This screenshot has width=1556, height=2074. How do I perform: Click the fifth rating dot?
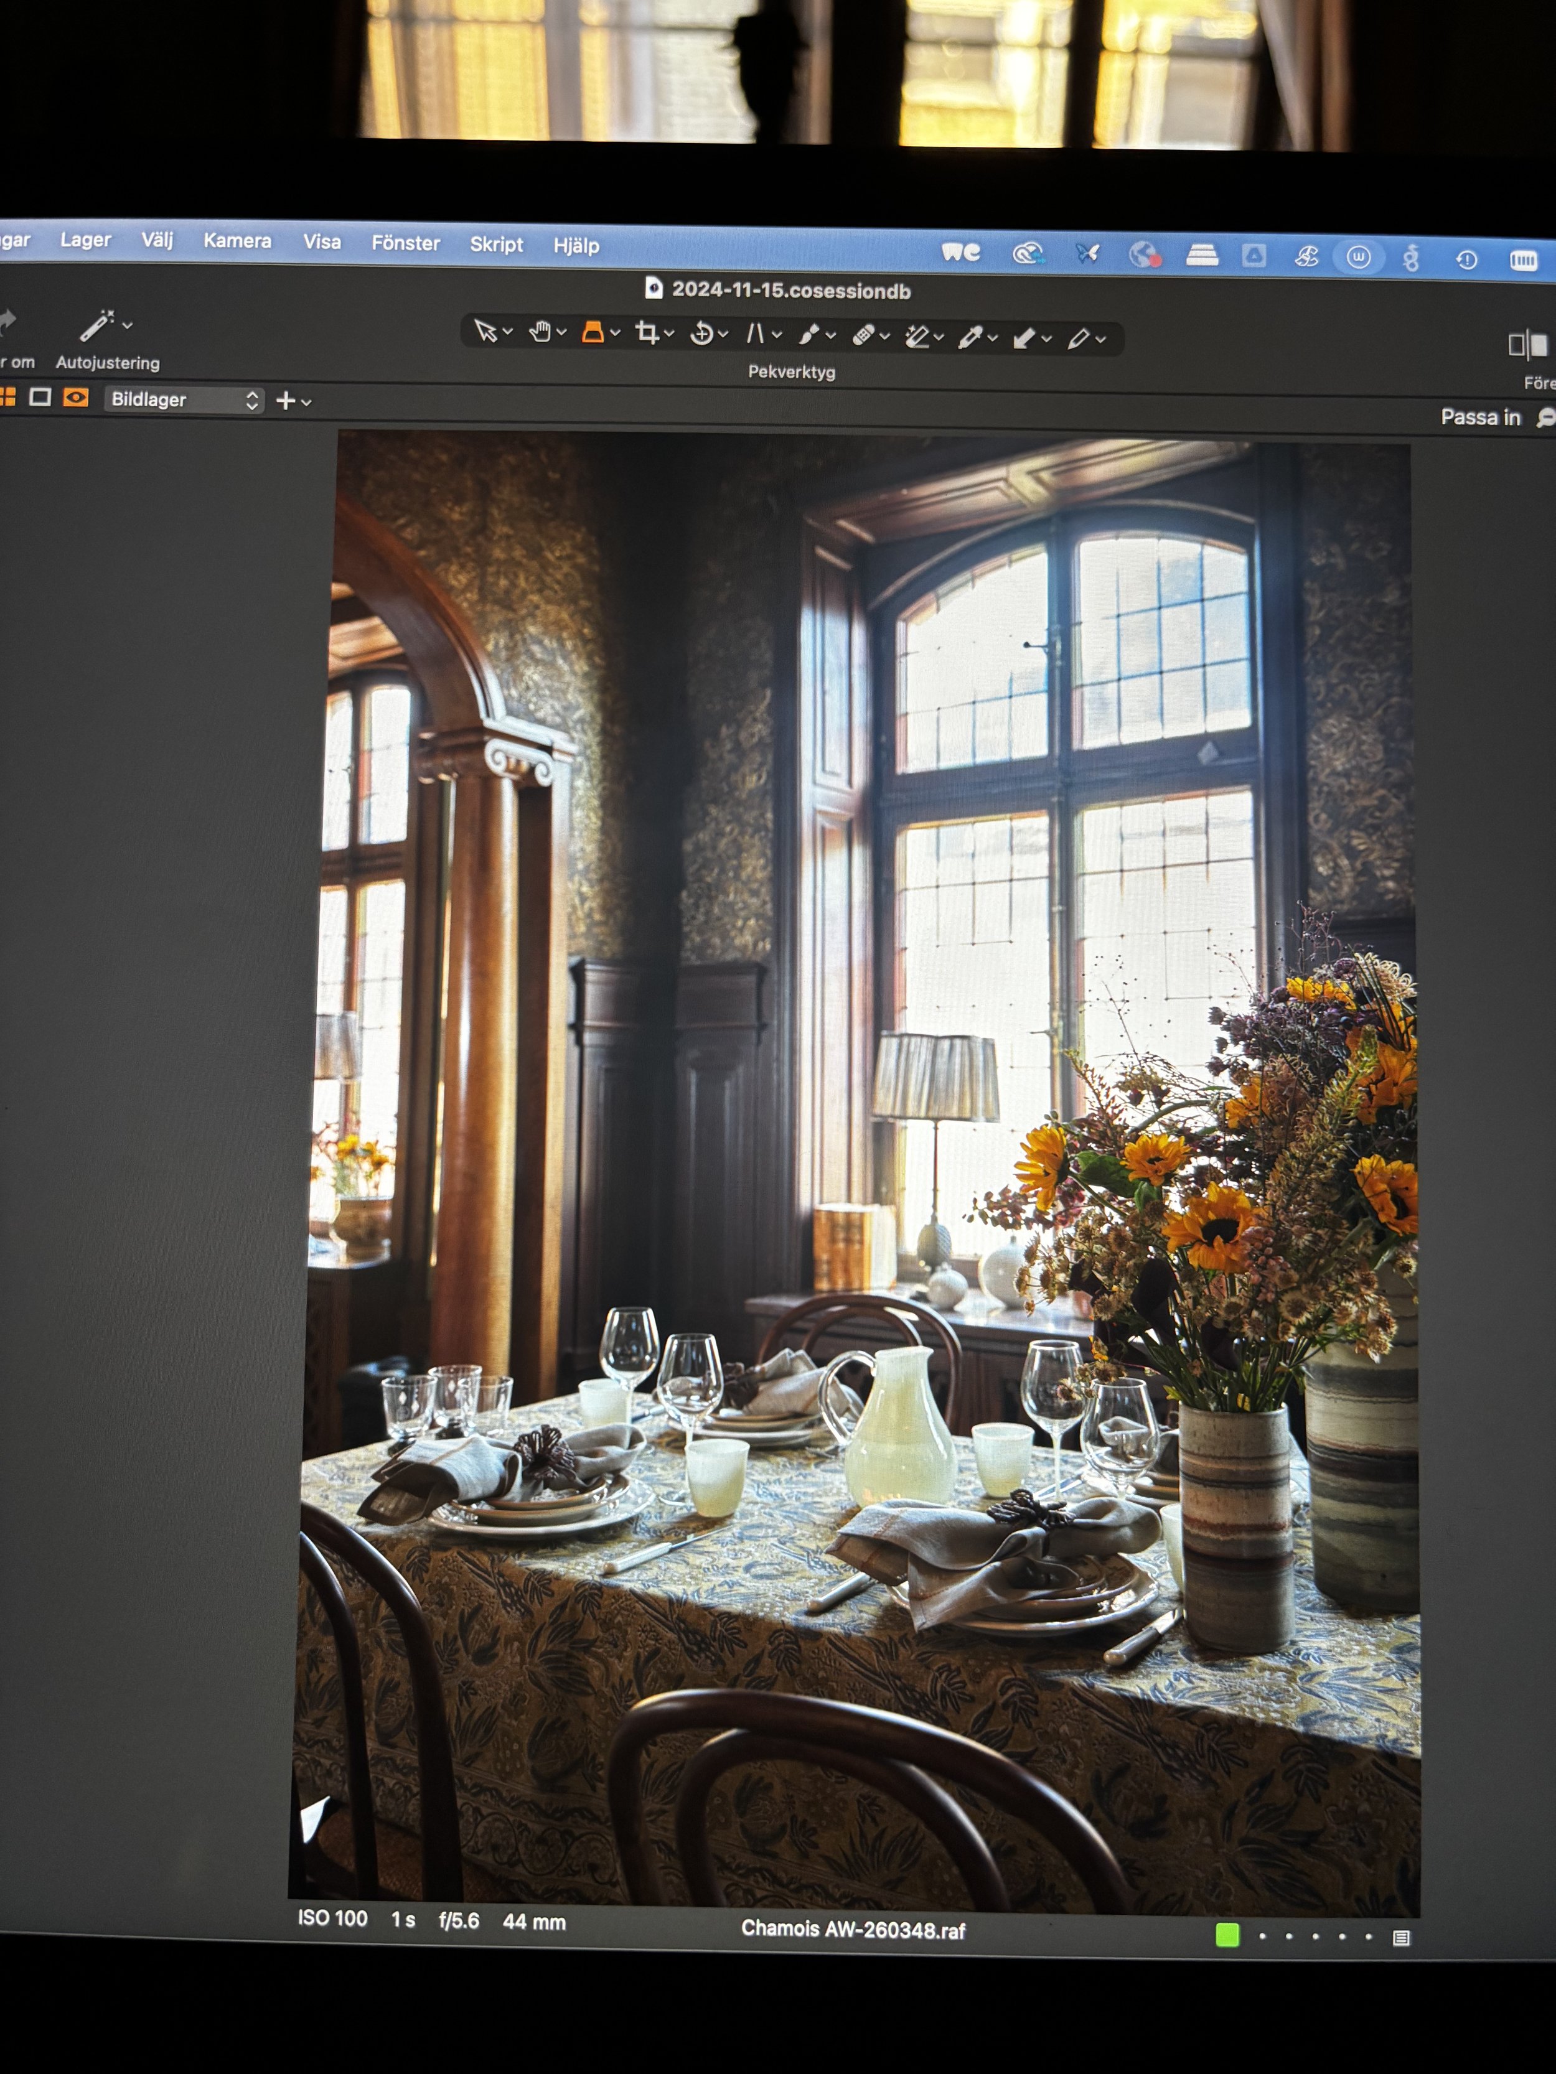1369,1937
